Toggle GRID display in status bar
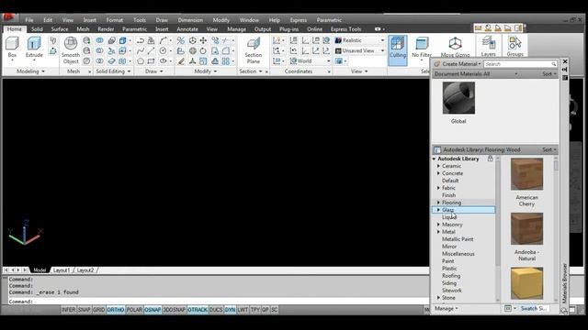Image resolution: width=588 pixels, height=330 pixels. point(98,310)
